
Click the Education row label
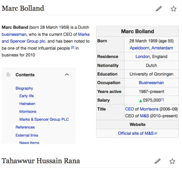point(107,74)
